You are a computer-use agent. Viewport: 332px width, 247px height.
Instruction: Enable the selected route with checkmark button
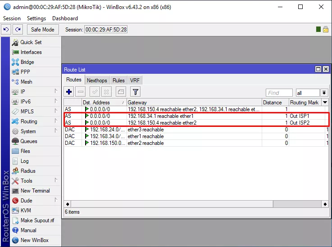pyautogui.click(x=95, y=92)
